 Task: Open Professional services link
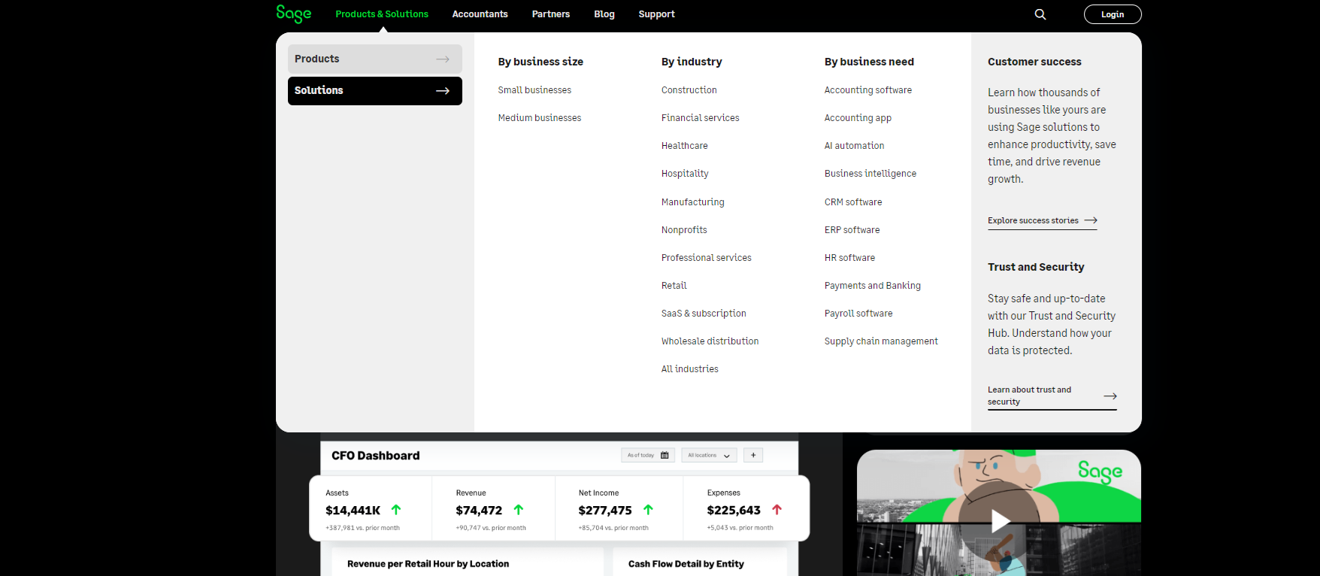click(707, 258)
